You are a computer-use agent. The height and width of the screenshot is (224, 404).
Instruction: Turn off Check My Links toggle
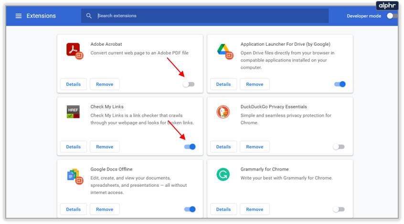click(190, 147)
